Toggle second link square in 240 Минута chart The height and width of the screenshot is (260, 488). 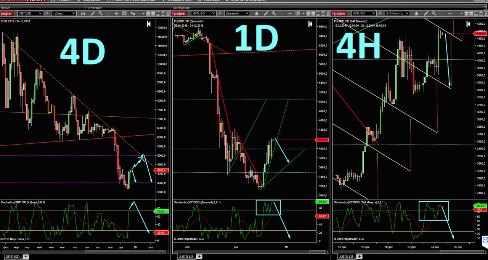click(471, 13)
